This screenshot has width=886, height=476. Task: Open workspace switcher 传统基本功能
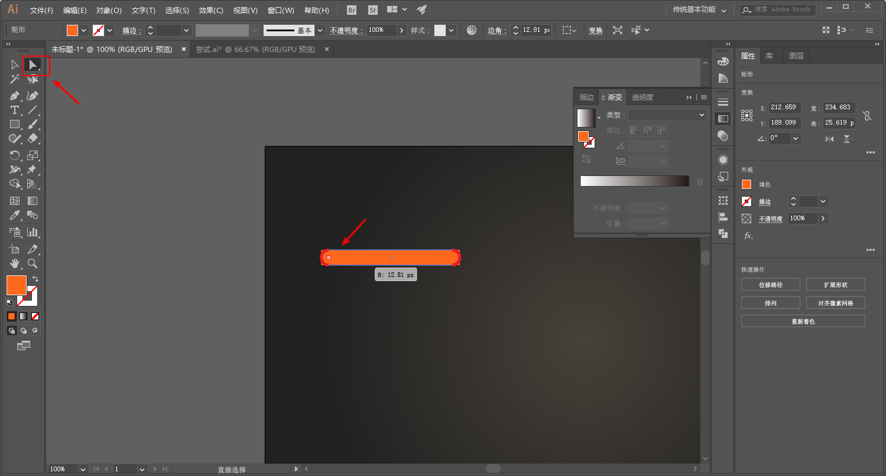[x=699, y=10]
